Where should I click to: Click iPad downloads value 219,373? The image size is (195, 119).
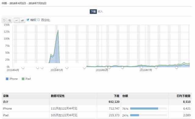pos(114,115)
